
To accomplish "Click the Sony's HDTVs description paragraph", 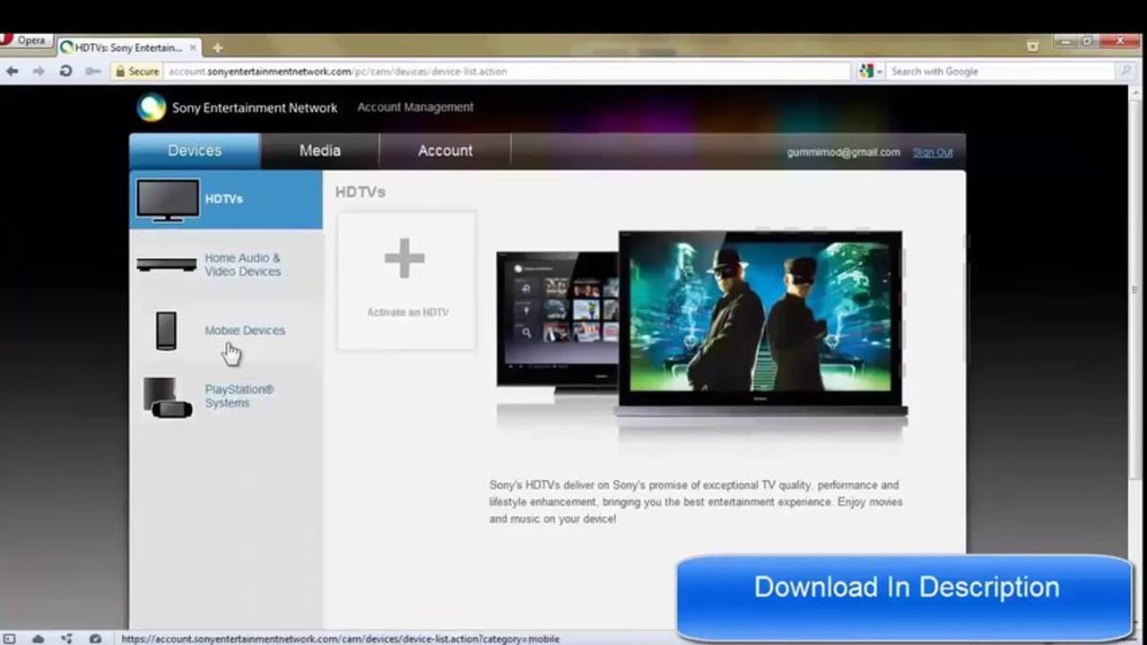I will click(x=696, y=502).
